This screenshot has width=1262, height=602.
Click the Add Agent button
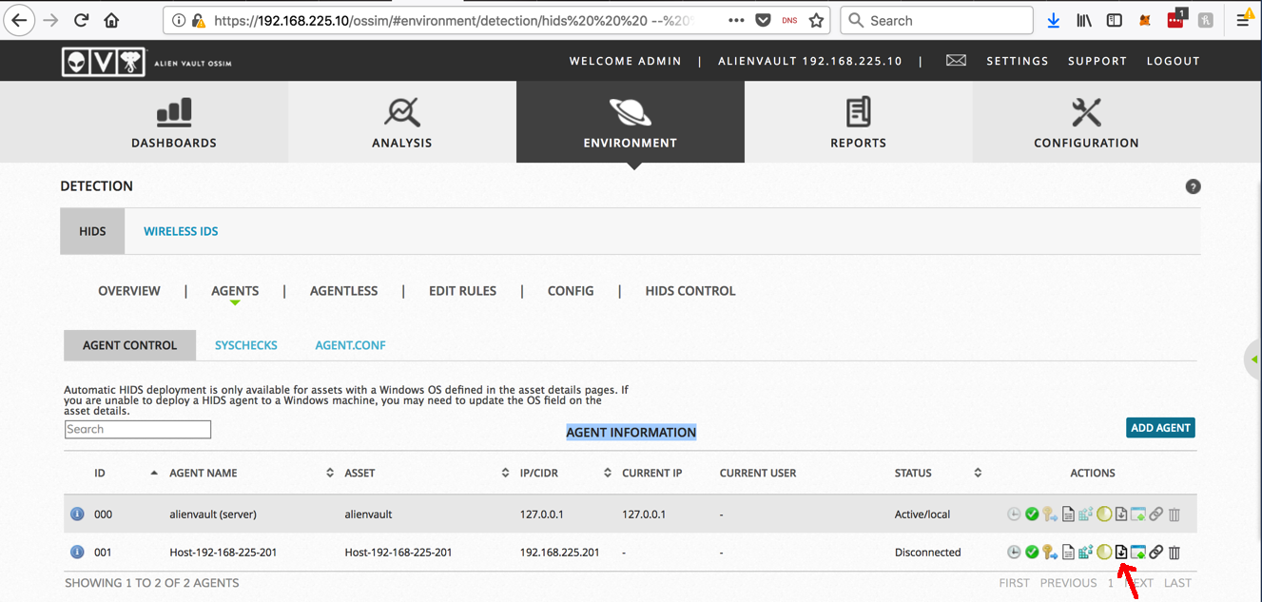pyautogui.click(x=1160, y=428)
